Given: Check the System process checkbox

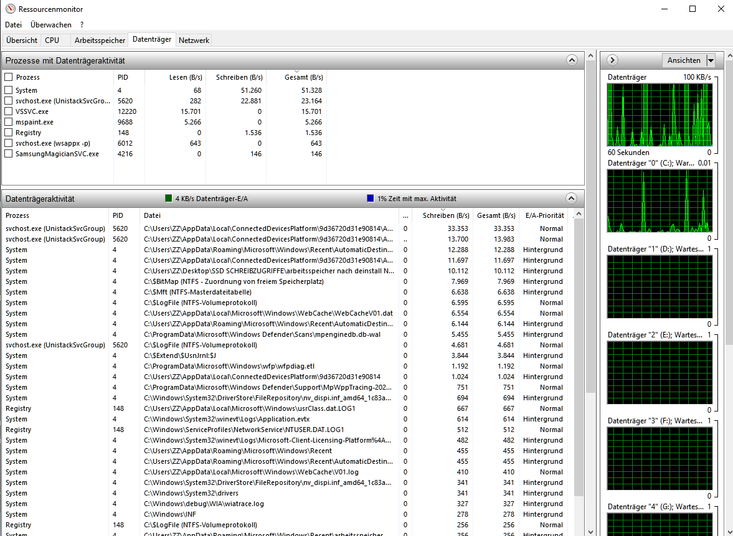Looking at the screenshot, I should (9, 90).
